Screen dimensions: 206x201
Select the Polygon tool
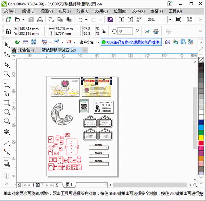(x=6, y=120)
